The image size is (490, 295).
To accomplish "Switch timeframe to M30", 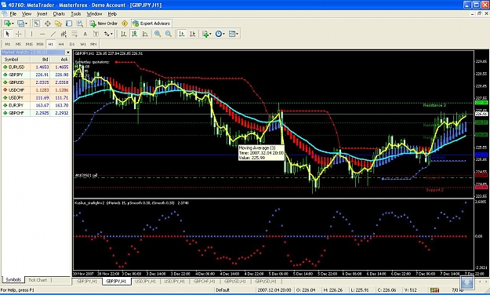I will click(x=40, y=44).
